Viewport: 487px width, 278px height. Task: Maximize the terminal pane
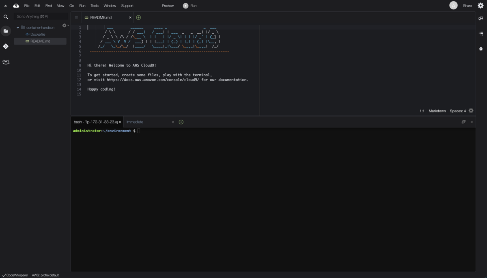463,122
